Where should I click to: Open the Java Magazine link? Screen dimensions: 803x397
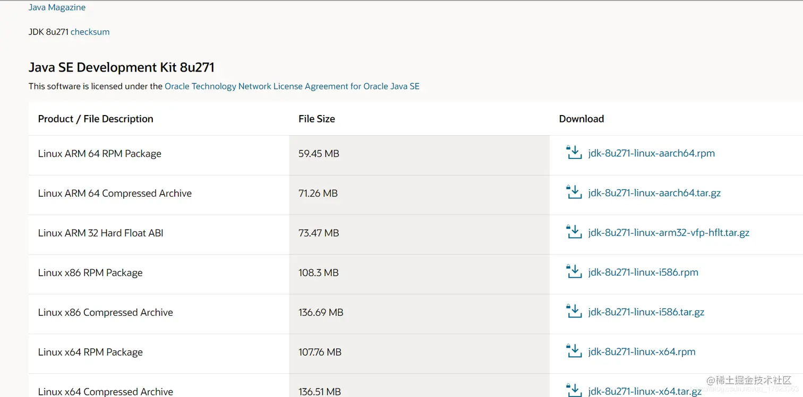(57, 7)
